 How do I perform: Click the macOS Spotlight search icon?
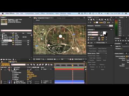[x=123, y=14]
